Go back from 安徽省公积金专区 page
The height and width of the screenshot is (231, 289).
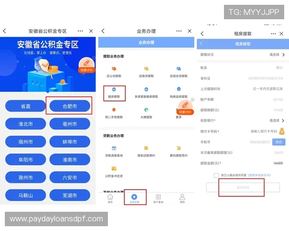5,31
